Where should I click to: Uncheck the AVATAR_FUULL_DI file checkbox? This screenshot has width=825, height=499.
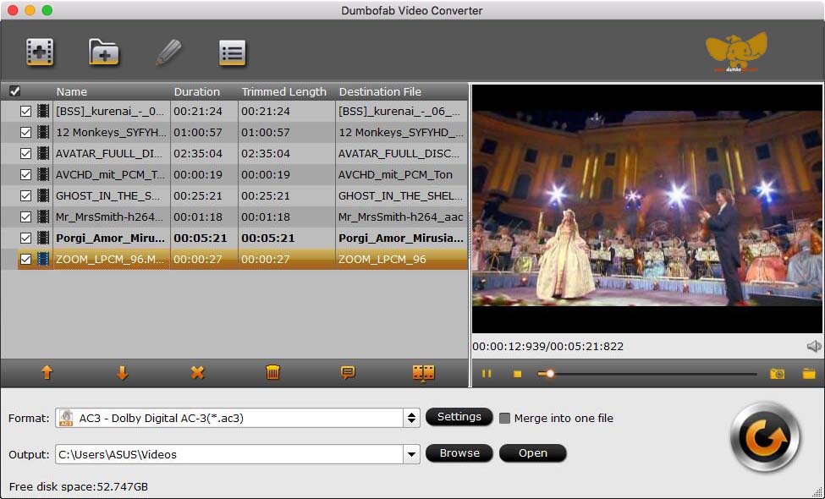point(25,154)
